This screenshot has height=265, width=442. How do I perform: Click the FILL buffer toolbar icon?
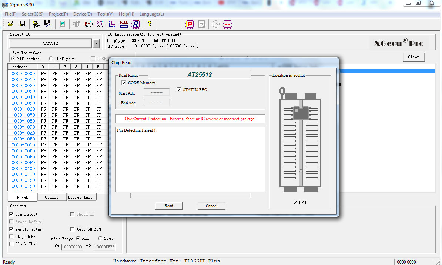click(124, 24)
